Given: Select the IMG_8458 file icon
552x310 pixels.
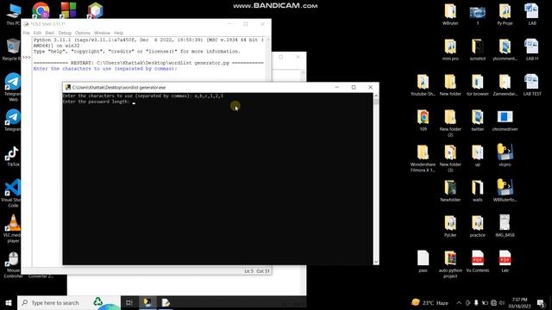Looking at the screenshot, I should coord(505,226).
